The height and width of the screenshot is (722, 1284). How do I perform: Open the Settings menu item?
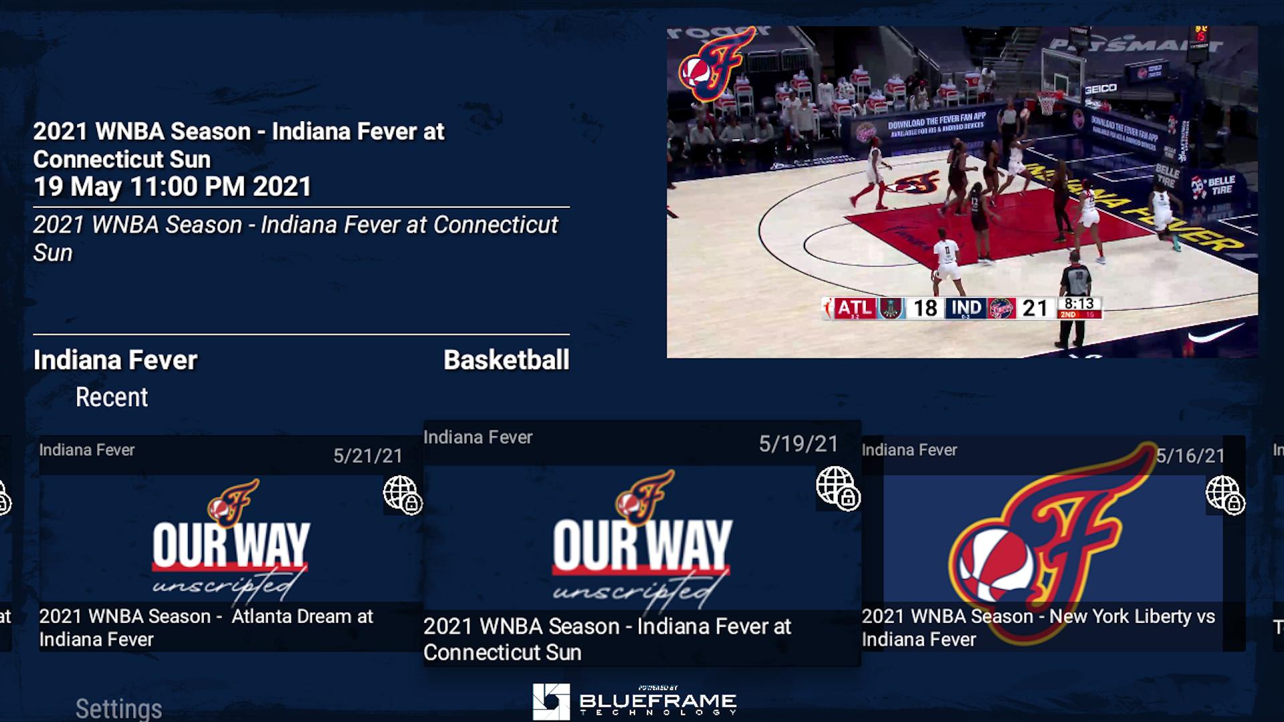coord(118,709)
